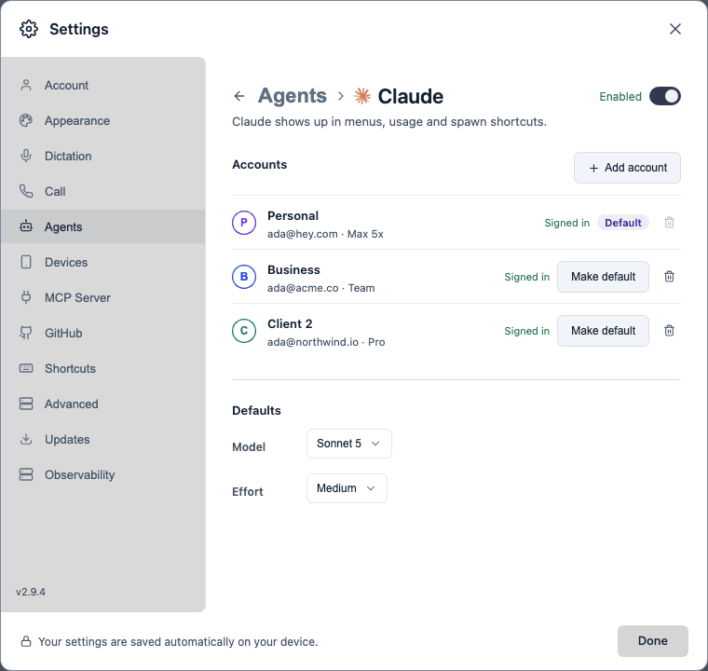Delete the Business account via trash icon
708x671 pixels.
click(x=669, y=277)
